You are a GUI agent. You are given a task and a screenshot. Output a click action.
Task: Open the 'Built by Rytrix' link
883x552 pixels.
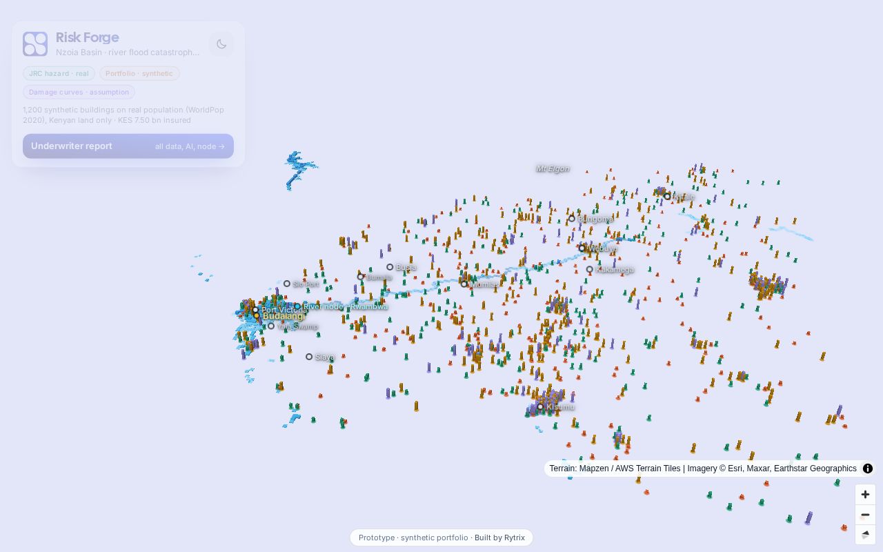tap(499, 538)
